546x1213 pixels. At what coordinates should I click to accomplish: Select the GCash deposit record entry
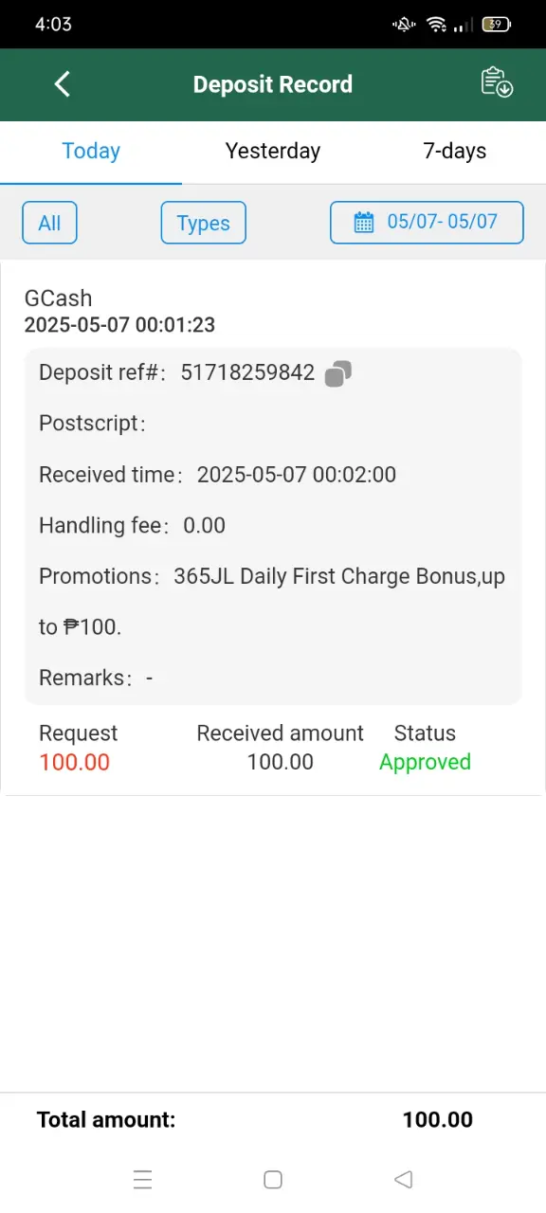pos(273,529)
